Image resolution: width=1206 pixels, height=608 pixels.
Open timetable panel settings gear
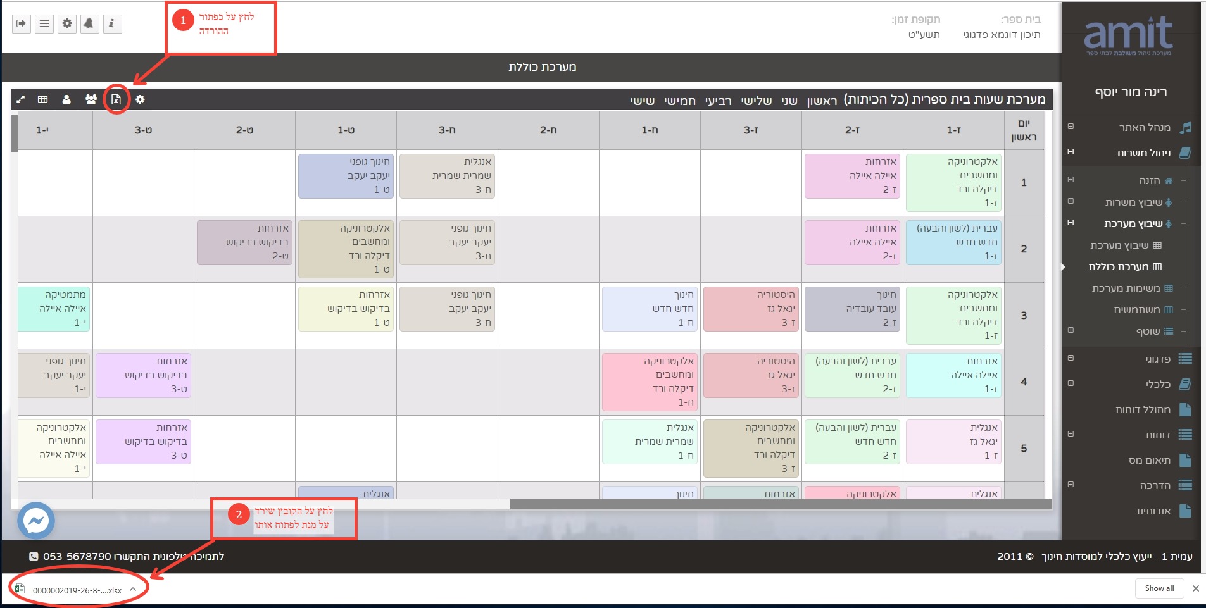point(140,99)
